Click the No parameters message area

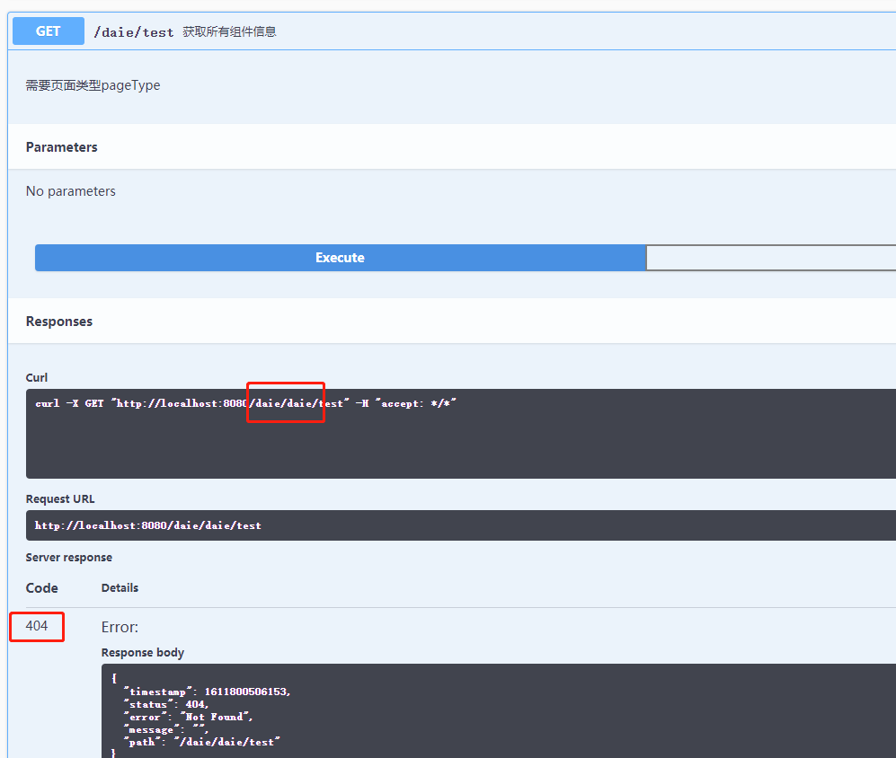tap(70, 190)
